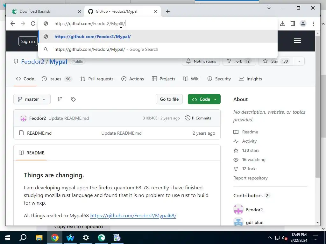Open Windows taskbar search

[x=23, y=238]
